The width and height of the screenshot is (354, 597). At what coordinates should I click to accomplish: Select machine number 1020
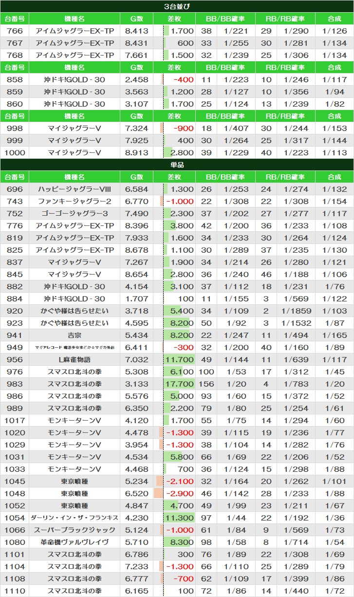15,432
